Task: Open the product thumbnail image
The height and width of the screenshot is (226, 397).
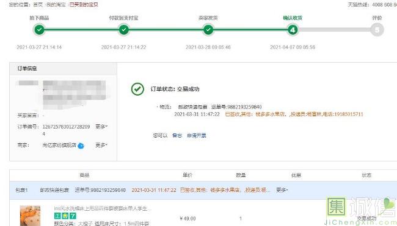Action: tap(30, 216)
